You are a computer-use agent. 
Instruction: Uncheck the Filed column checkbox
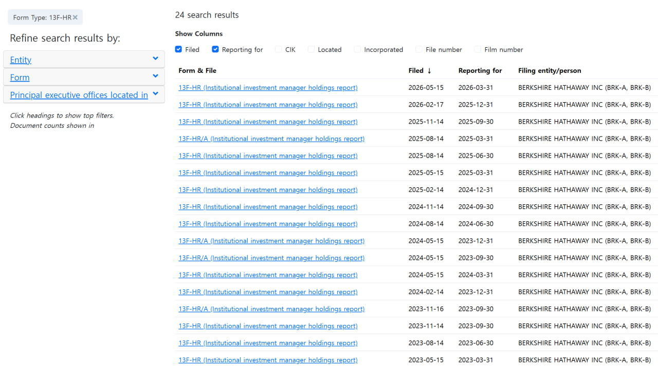click(x=178, y=49)
